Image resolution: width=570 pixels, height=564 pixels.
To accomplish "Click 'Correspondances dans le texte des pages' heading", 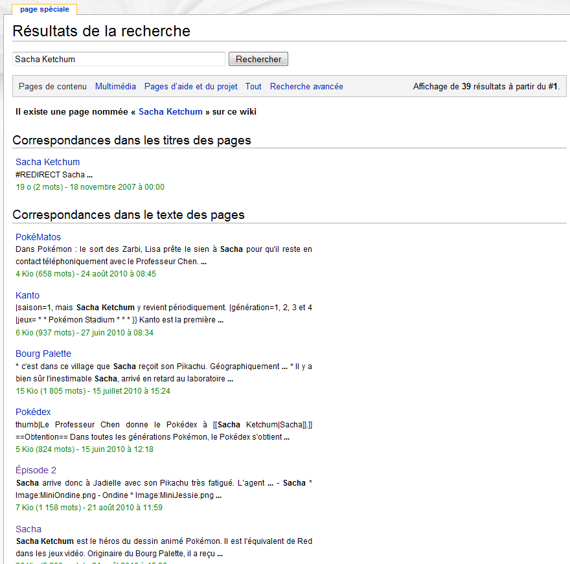I will coord(128,215).
